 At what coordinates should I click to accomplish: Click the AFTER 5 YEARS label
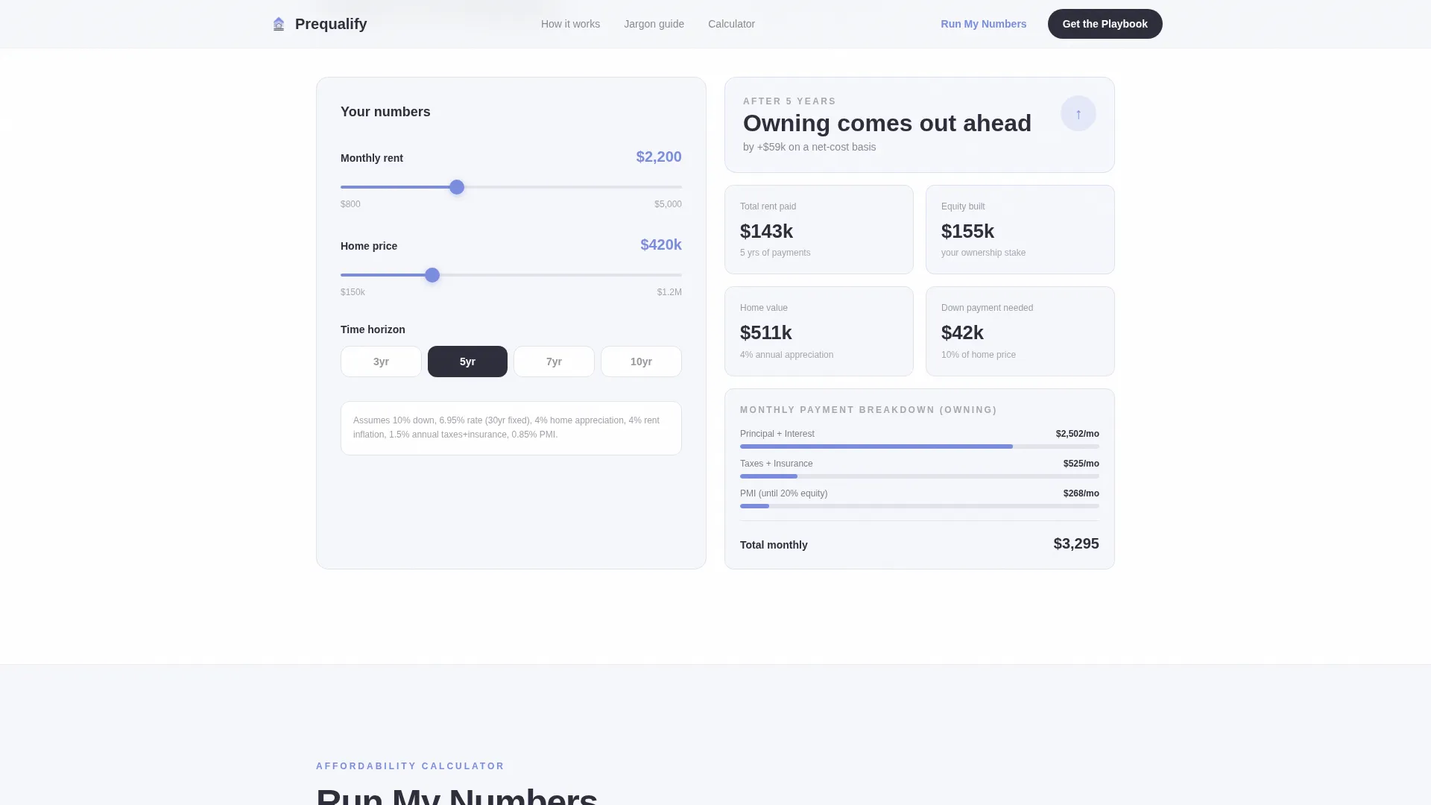[x=789, y=101]
